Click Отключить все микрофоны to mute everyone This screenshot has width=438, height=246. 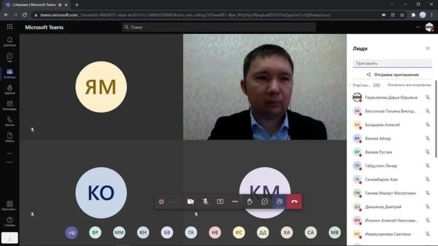pyautogui.click(x=409, y=85)
